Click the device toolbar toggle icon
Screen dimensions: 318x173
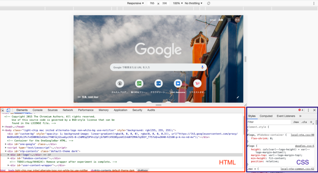tap(8, 110)
